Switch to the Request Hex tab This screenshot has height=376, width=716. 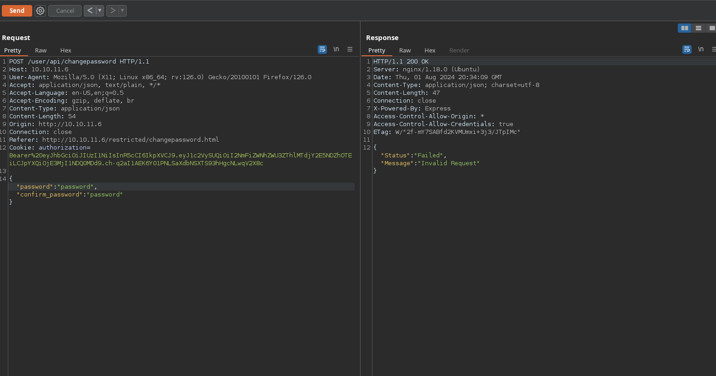tap(66, 50)
